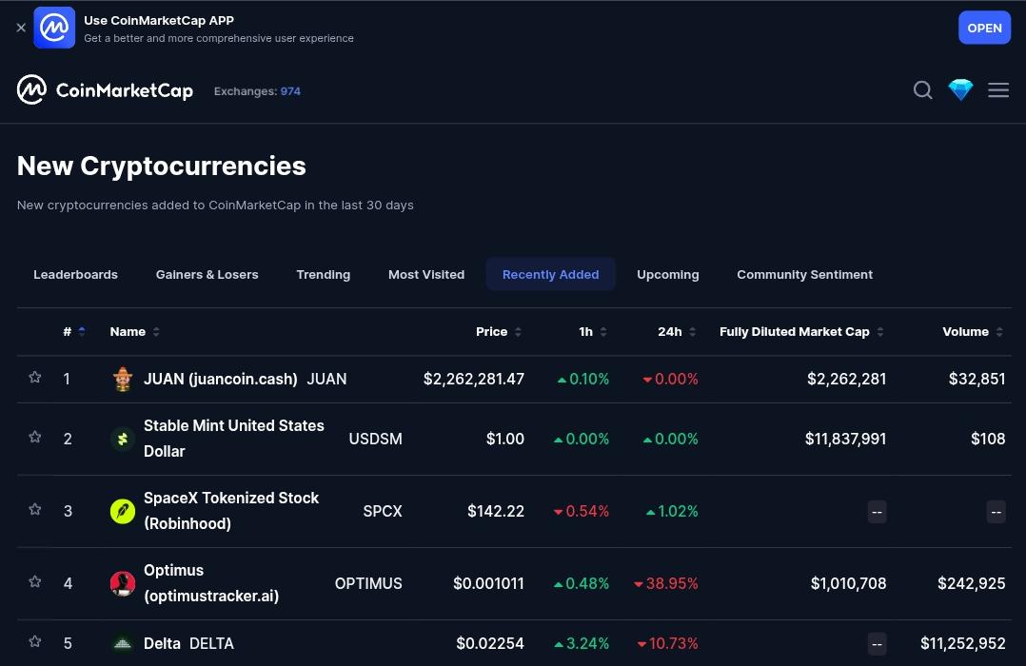Open the Community Sentiment tab
1026x666 pixels.
[804, 274]
